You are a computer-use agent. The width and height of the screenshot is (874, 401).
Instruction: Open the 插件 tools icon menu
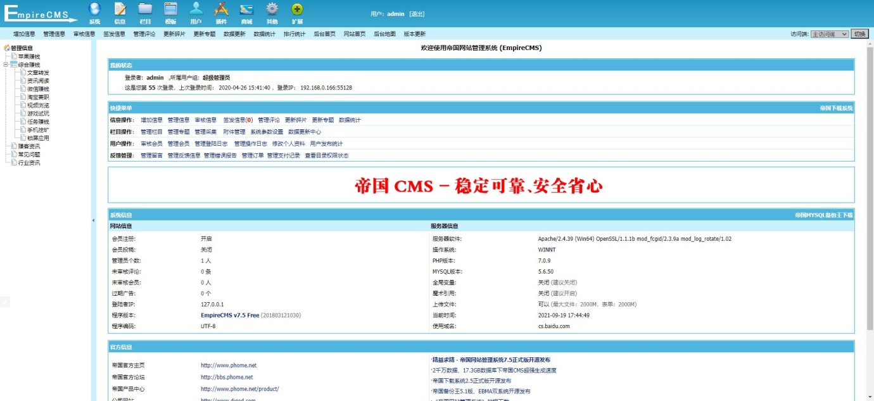(221, 13)
